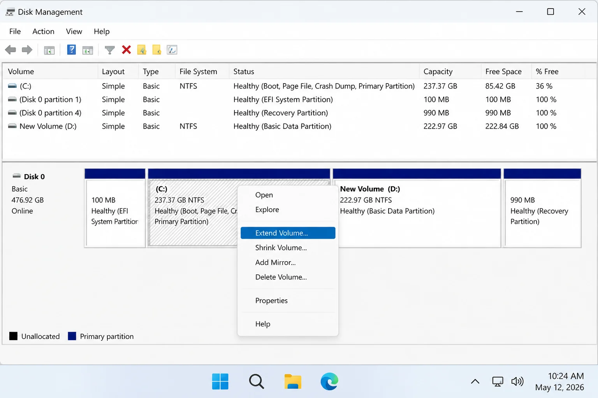This screenshot has height=398, width=598.
Task: Click the last toolbar icon with blue magnifier
Action: point(172,50)
